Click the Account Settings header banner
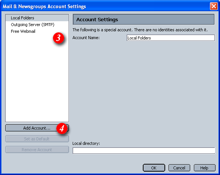Screen dimensions: 220x175 click(x=144, y=19)
